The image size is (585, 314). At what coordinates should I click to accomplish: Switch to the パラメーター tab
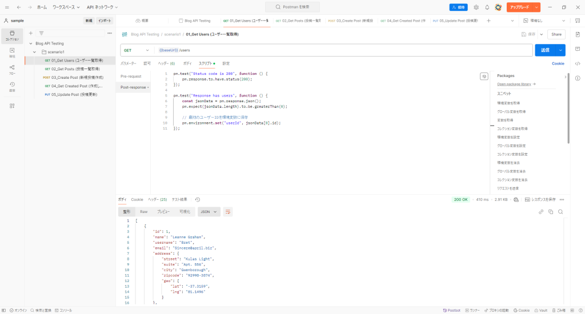[x=129, y=63]
